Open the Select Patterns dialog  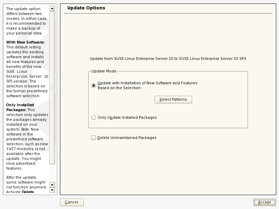(x=173, y=100)
